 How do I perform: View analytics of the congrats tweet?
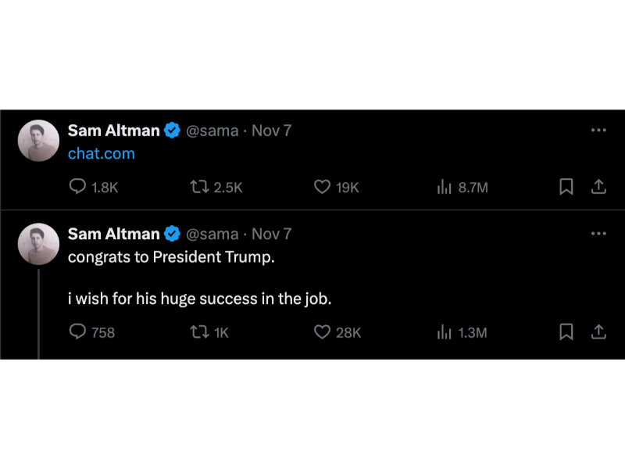point(445,332)
